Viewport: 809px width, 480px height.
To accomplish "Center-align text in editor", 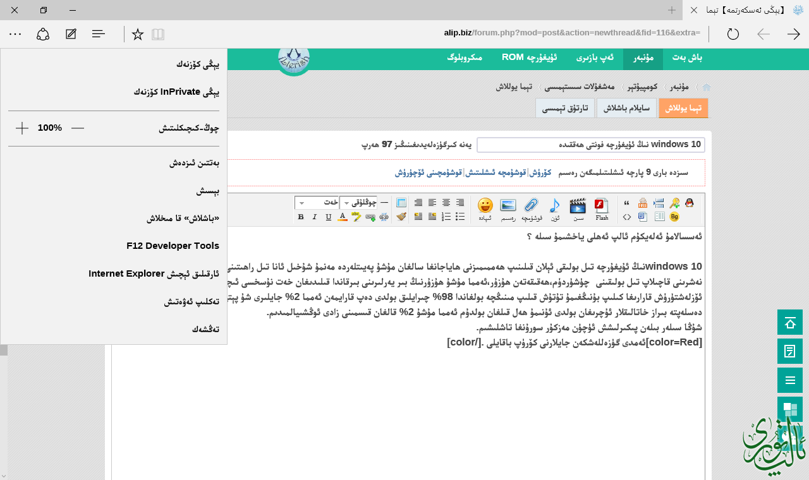I will (446, 203).
